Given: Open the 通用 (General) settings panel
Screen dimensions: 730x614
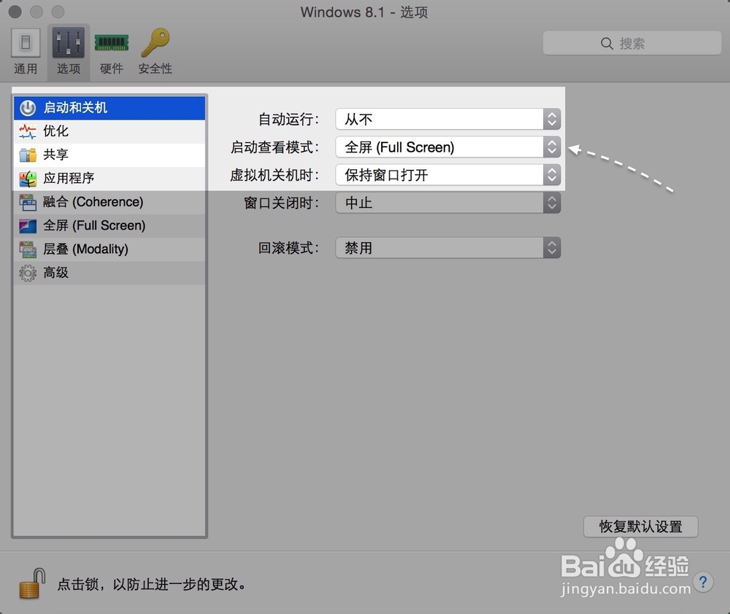Looking at the screenshot, I should [x=26, y=50].
